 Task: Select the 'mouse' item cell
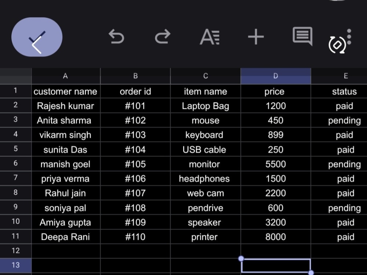click(206, 120)
